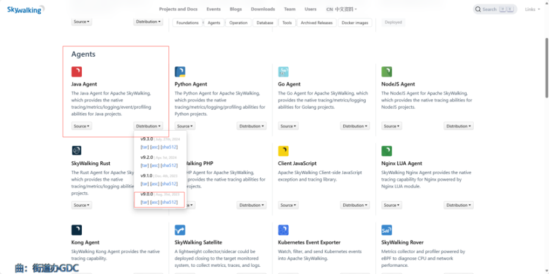Open the CN 中文资料 dropdown
Viewport: 549px width, 274px height.
tap(341, 10)
